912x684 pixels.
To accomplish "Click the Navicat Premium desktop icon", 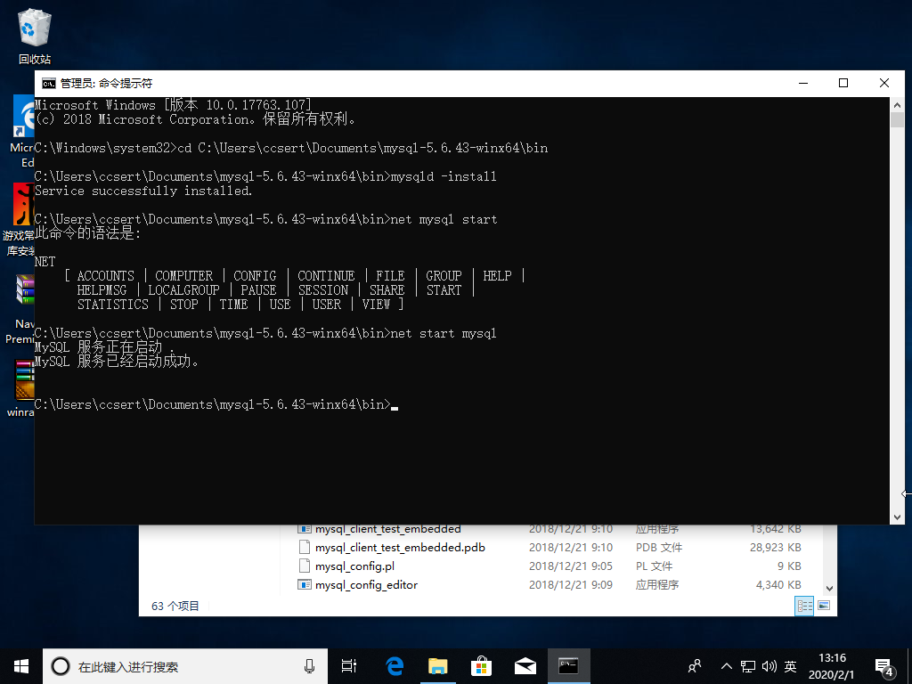I will (20, 308).
